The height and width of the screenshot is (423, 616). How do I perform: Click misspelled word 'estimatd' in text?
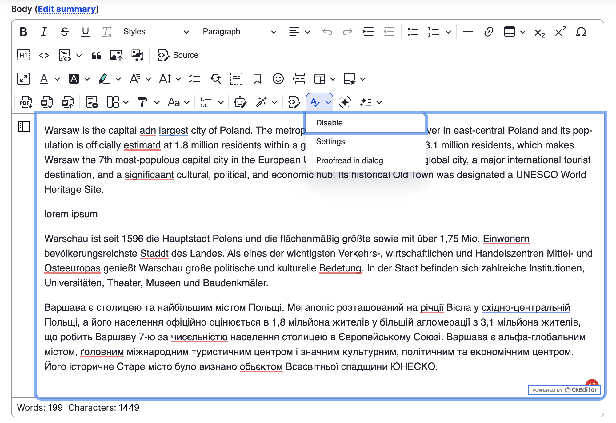[x=142, y=145]
